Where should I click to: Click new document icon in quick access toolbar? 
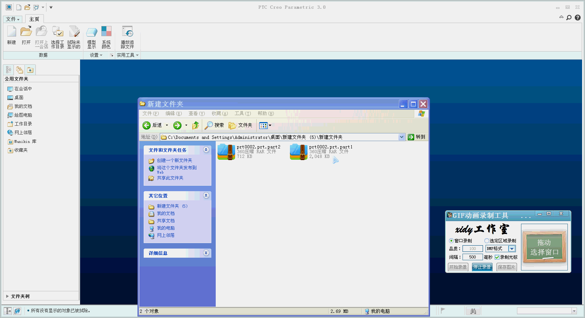[x=19, y=7]
